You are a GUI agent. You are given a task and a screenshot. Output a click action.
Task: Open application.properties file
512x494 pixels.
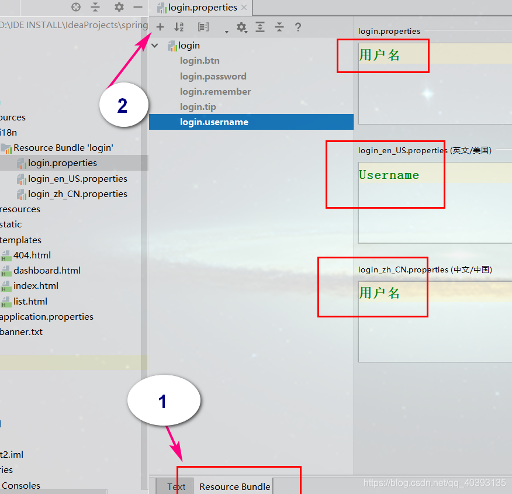click(47, 317)
